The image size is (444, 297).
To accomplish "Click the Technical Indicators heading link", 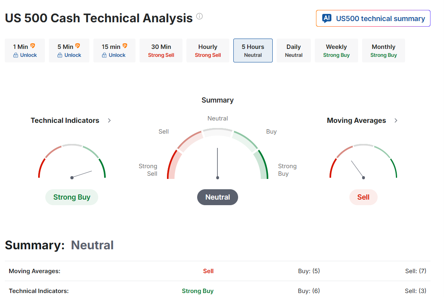I will [65, 120].
